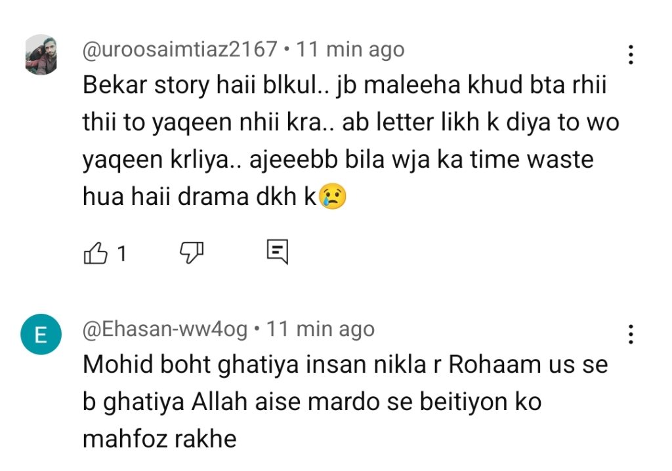Open three-dot menu on Ehasan-ww4og's comment
672x471 pixels.
pyautogui.click(x=630, y=334)
